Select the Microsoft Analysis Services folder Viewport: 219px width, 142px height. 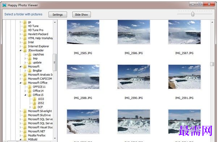point(40,75)
